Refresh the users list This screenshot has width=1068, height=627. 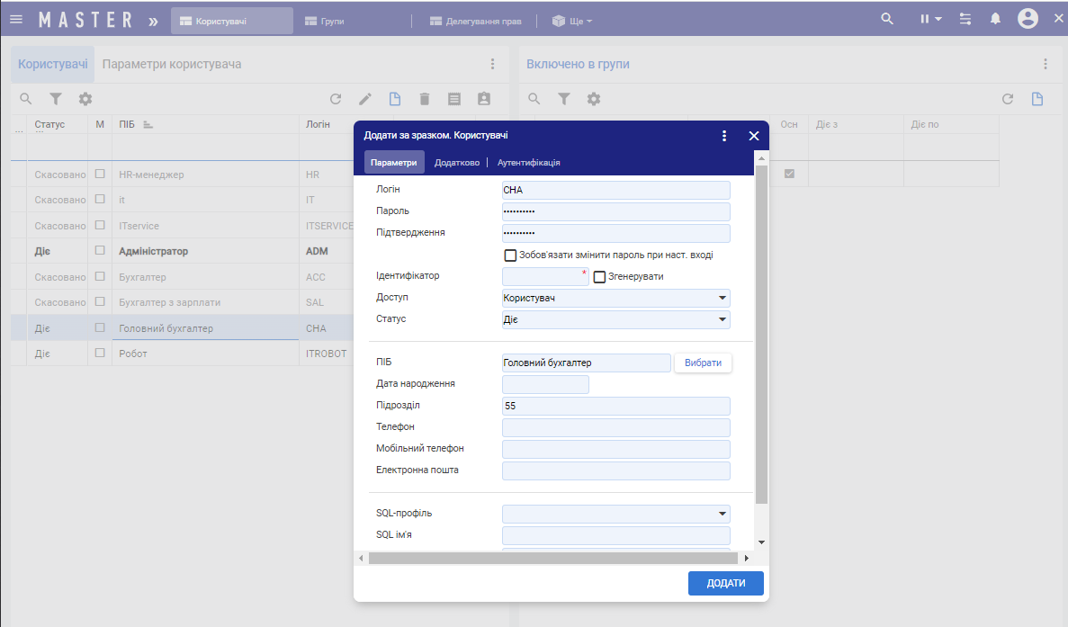pyautogui.click(x=336, y=99)
